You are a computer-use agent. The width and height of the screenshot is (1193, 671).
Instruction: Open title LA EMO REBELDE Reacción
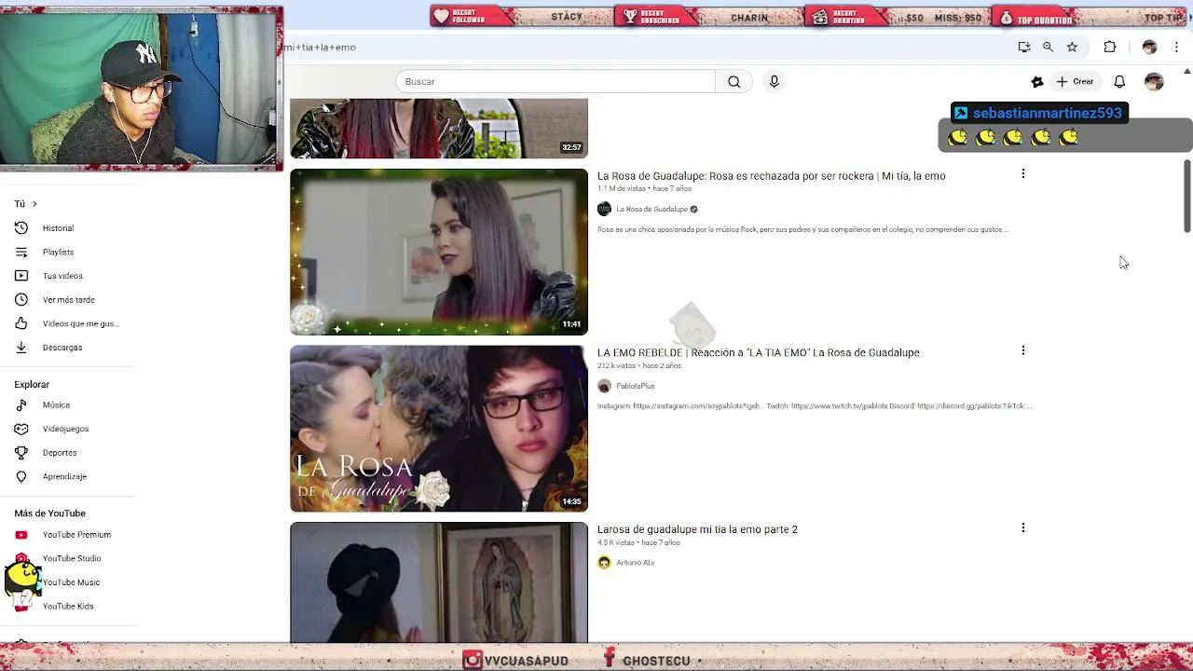click(x=758, y=353)
